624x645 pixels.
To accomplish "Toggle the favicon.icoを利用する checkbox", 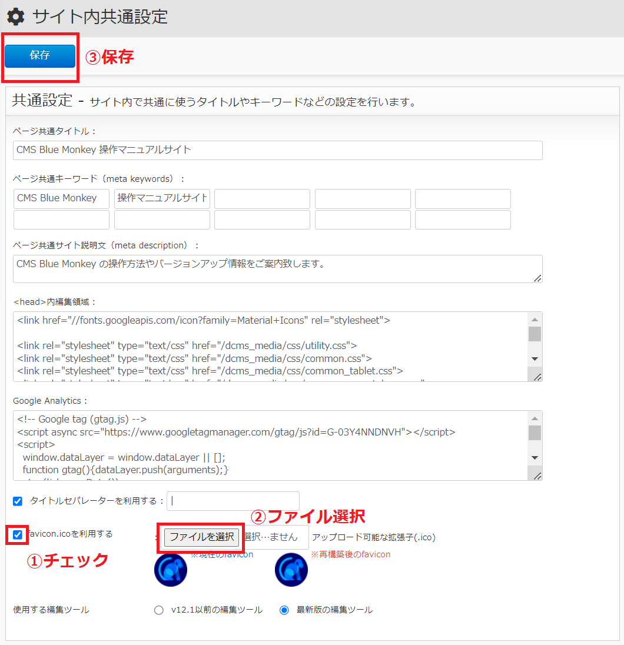I will (18, 535).
